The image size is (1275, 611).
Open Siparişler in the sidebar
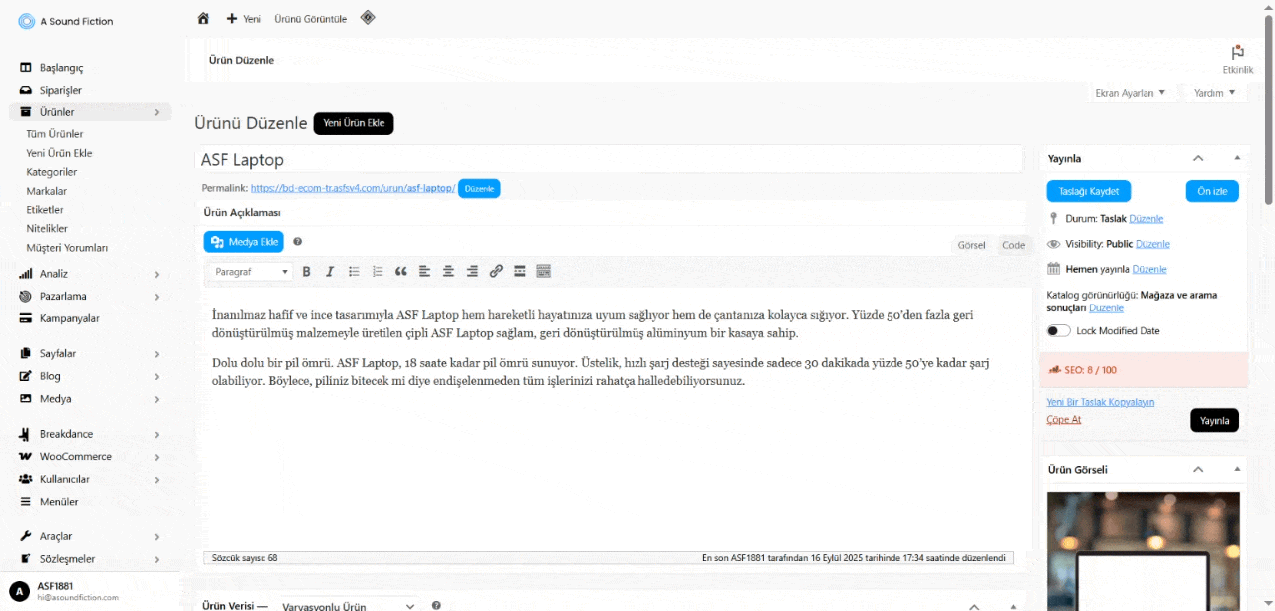[60, 90]
